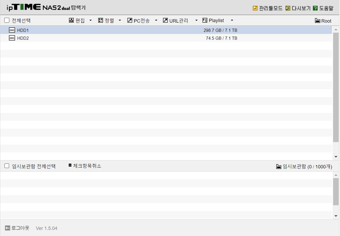Click 임시보관함 list scrollbar down arrow
The height and width of the screenshot is (236, 340).
click(336, 216)
